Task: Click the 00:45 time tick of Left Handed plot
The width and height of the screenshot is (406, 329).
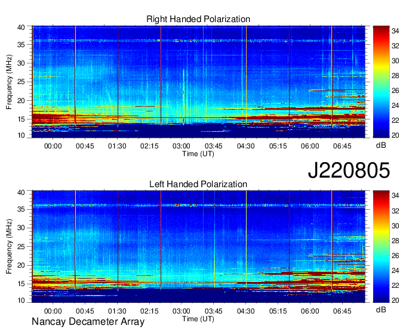Action: point(85,311)
